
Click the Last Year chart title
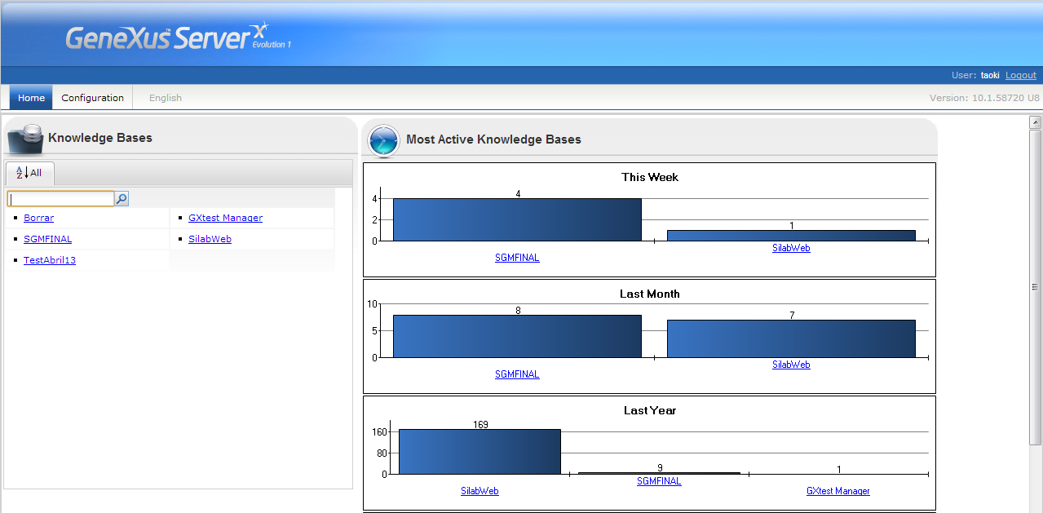coord(650,410)
